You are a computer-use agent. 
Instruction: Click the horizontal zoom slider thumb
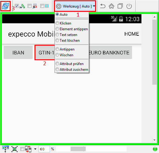[x=78, y=149]
